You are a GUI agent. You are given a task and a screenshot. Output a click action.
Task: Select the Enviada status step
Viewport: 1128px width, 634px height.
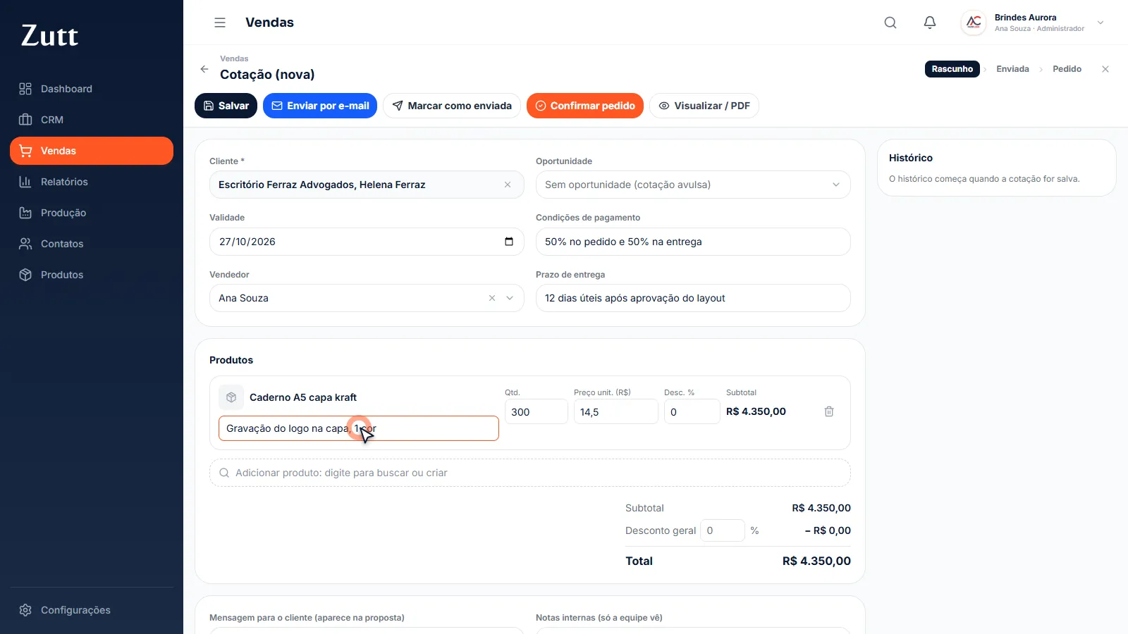pyautogui.click(x=1012, y=69)
